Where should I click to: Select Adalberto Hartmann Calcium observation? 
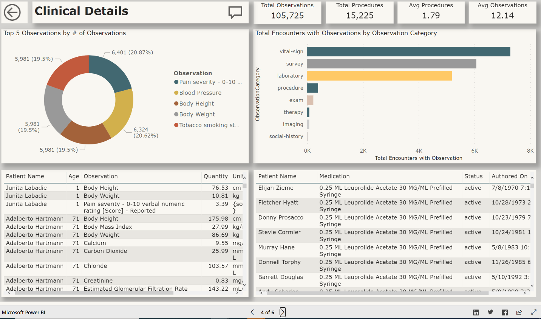[x=95, y=243]
